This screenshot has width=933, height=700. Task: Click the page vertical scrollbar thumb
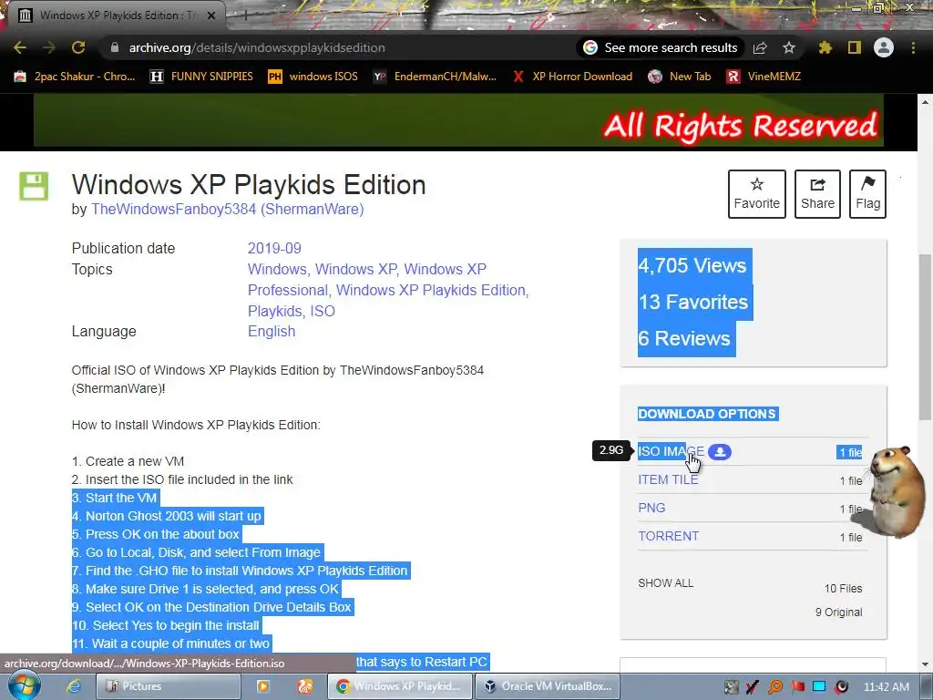pos(925,336)
